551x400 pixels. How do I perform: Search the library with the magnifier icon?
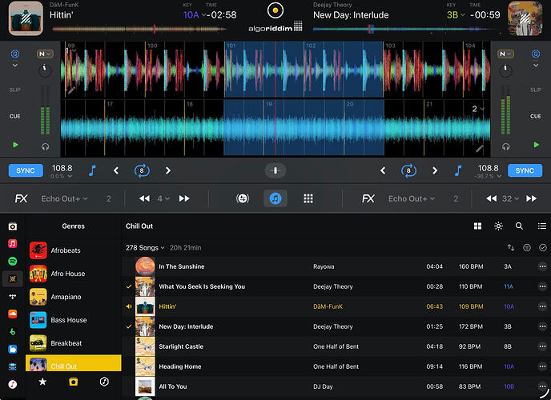(519, 226)
